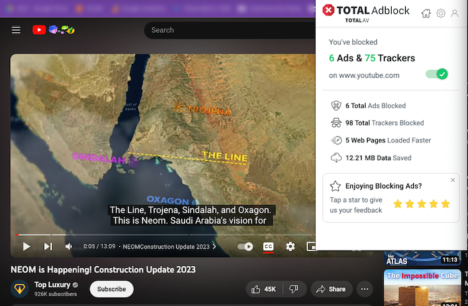Click the YouTube search field
This screenshot has width=468, height=306.
(227, 30)
